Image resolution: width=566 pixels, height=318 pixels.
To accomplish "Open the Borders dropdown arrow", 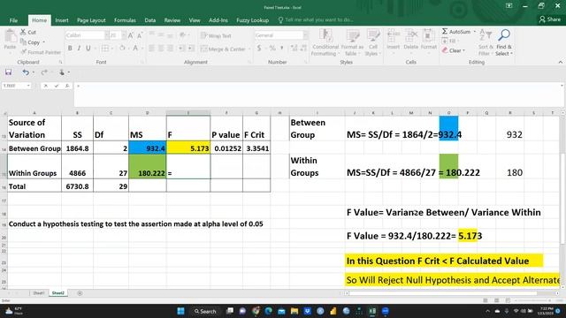I will 112,49.
